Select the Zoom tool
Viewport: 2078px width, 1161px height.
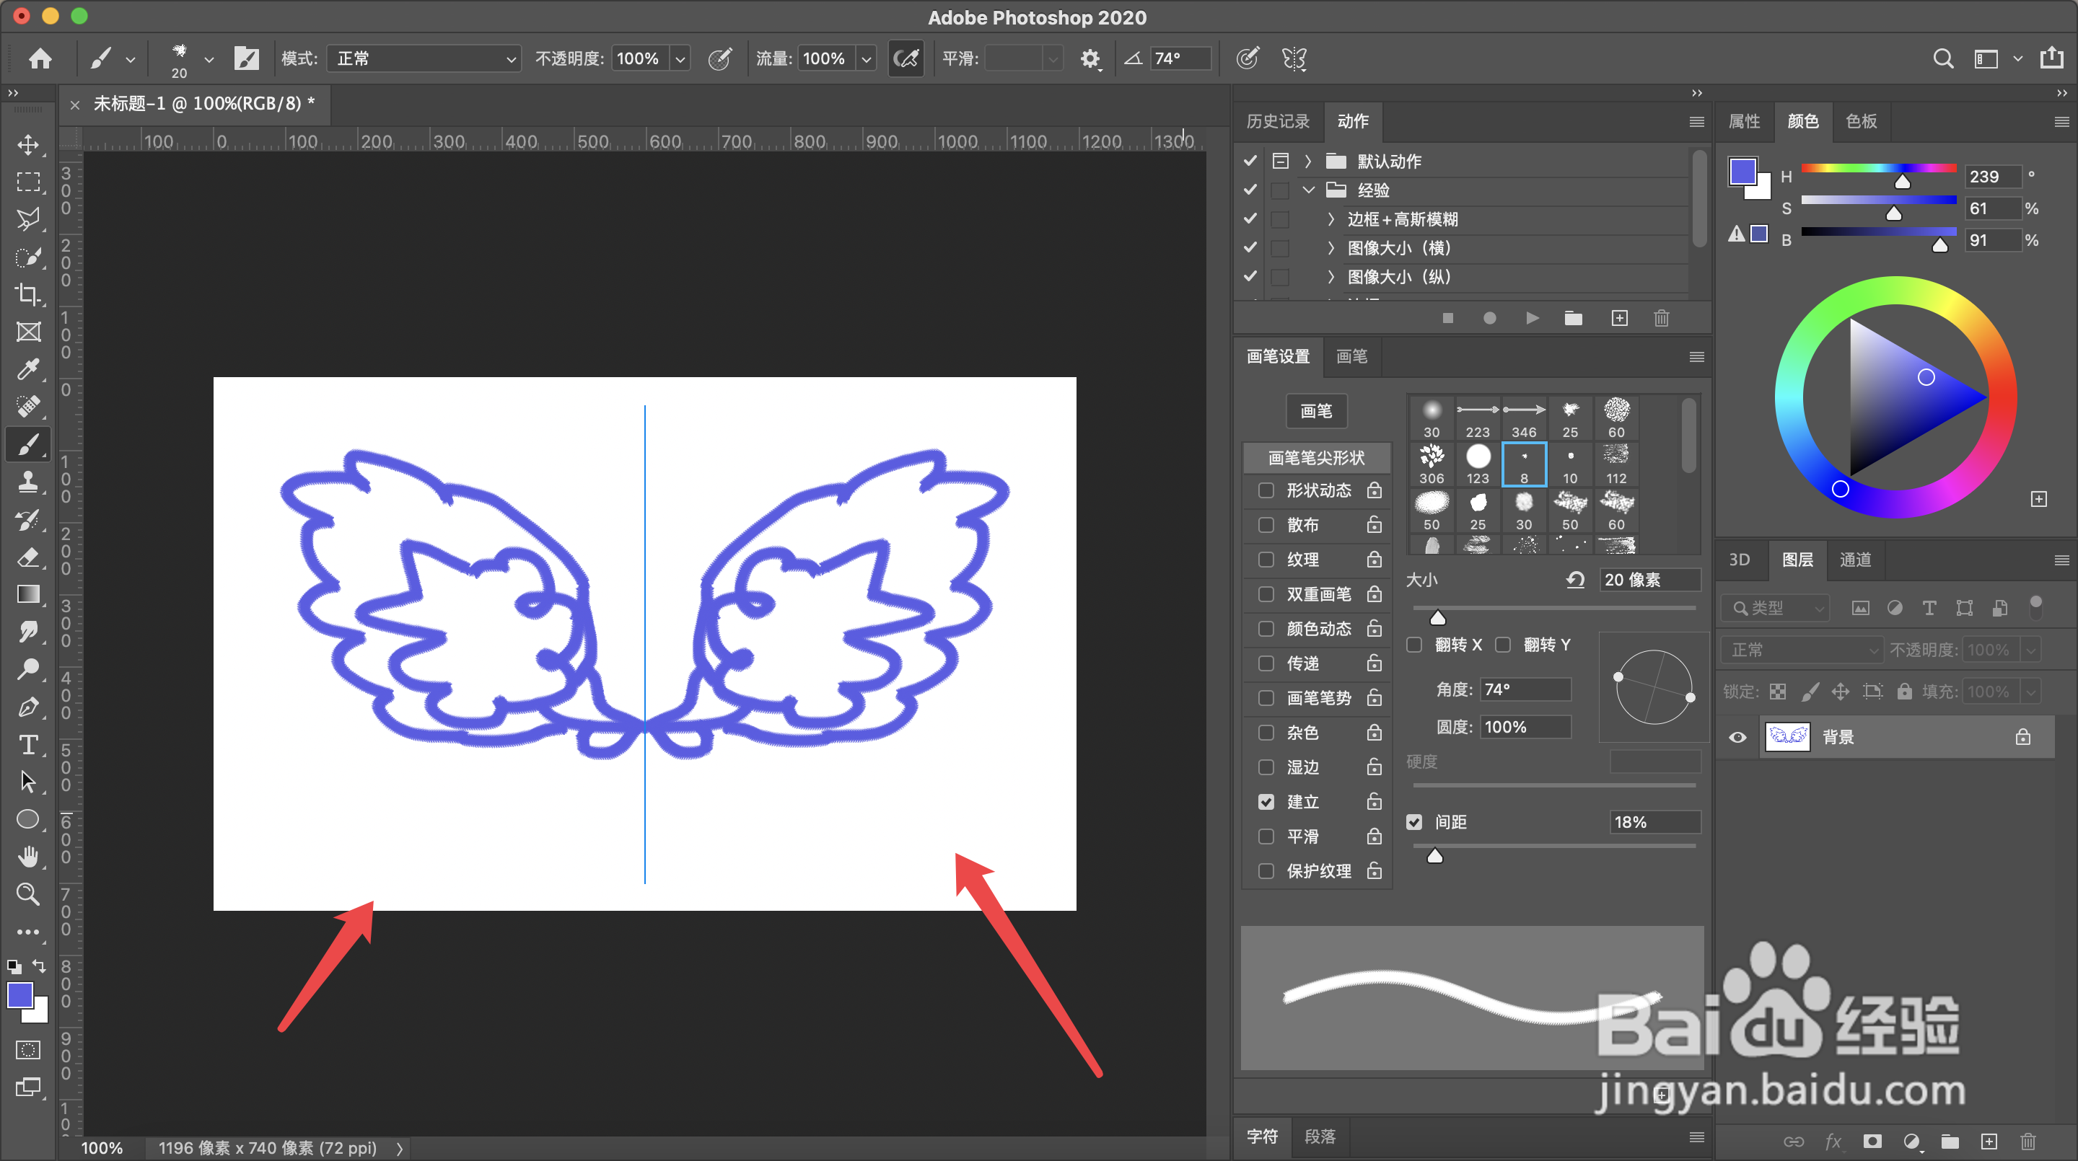(28, 893)
